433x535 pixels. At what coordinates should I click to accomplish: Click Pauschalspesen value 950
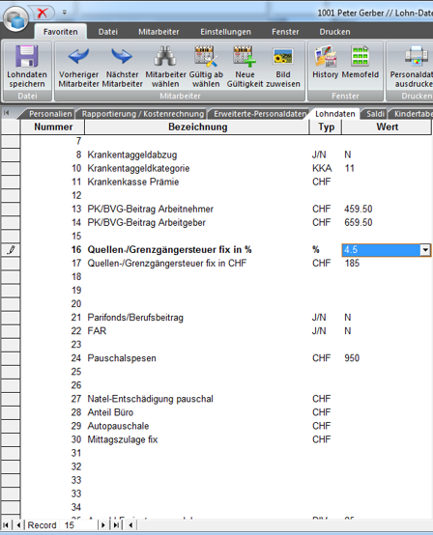(352, 358)
